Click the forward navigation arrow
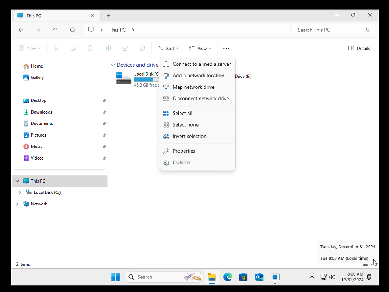The image size is (389, 292). click(x=38, y=30)
